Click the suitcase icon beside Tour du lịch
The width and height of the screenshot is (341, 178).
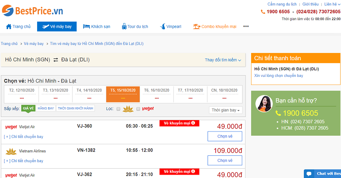pyautogui.click(x=124, y=26)
